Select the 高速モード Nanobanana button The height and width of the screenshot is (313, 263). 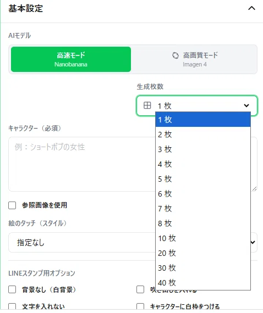[x=71, y=59]
